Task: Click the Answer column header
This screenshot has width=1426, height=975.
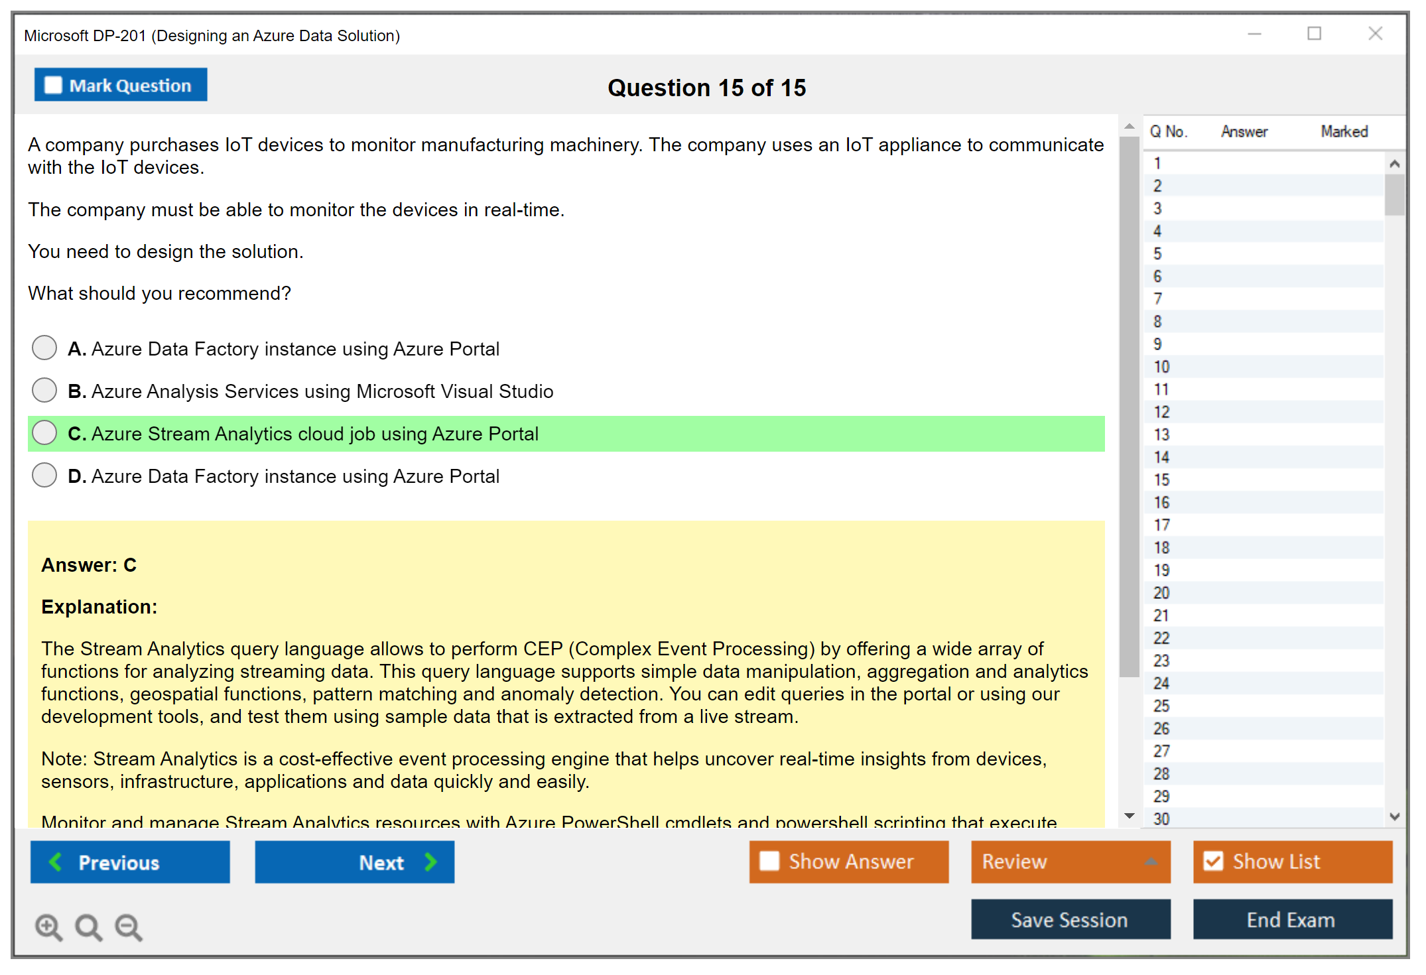Action: pos(1244,131)
